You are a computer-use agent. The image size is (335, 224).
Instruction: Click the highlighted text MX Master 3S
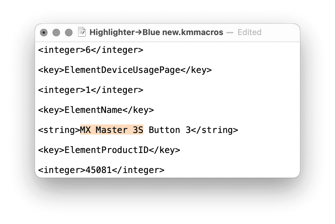click(112, 130)
